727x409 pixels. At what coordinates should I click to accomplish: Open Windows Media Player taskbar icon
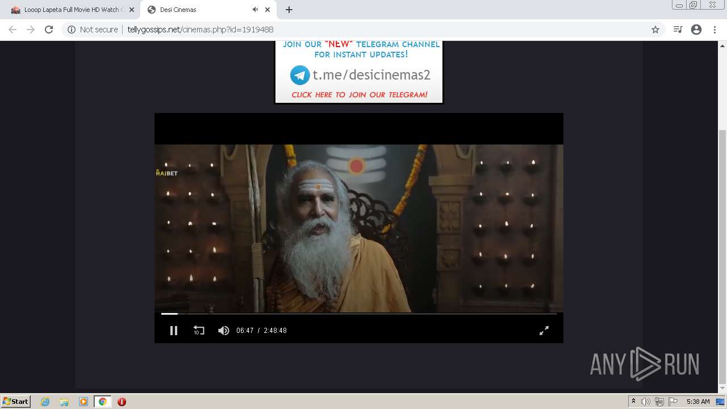83,402
